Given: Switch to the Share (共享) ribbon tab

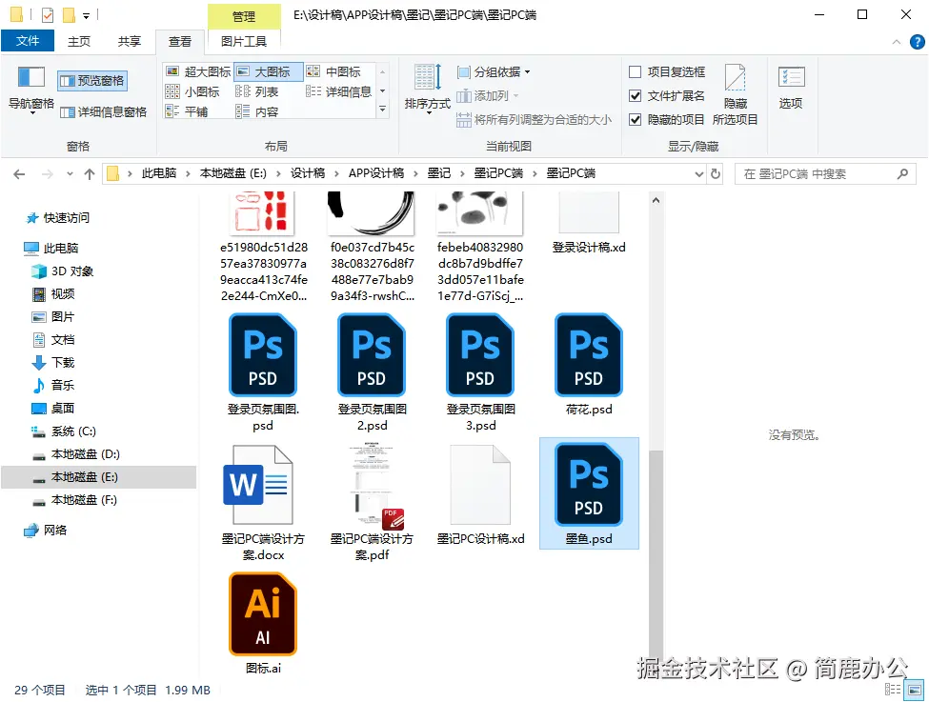Looking at the screenshot, I should click(x=130, y=42).
